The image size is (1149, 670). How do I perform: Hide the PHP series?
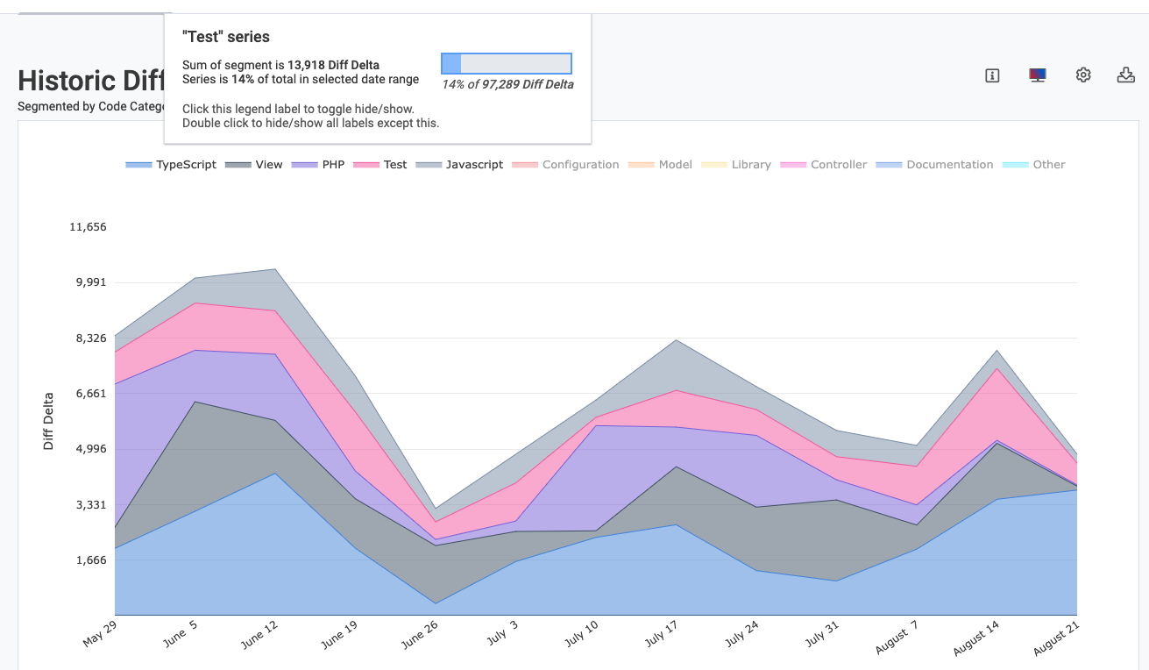pos(333,165)
